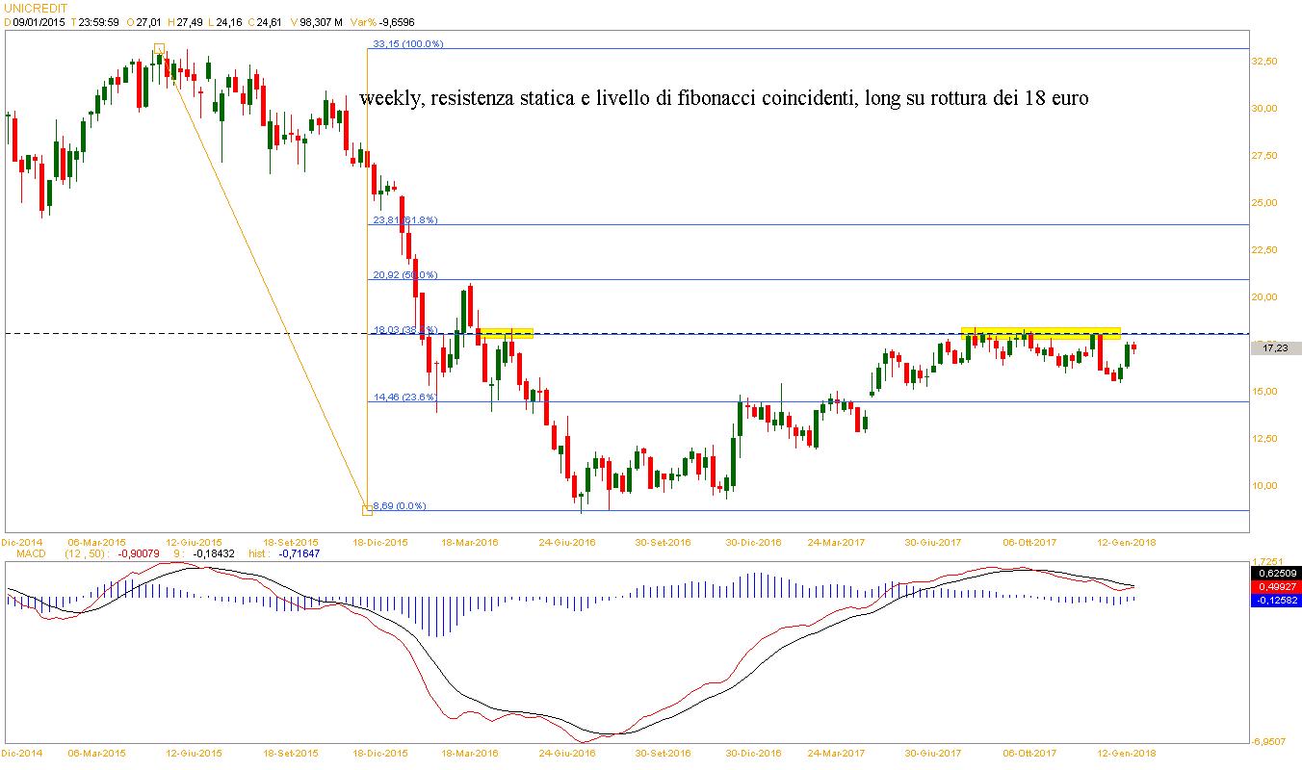This screenshot has width=1302, height=770.
Task: Click the red signal value box 0,49927
Action: coord(1274,586)
